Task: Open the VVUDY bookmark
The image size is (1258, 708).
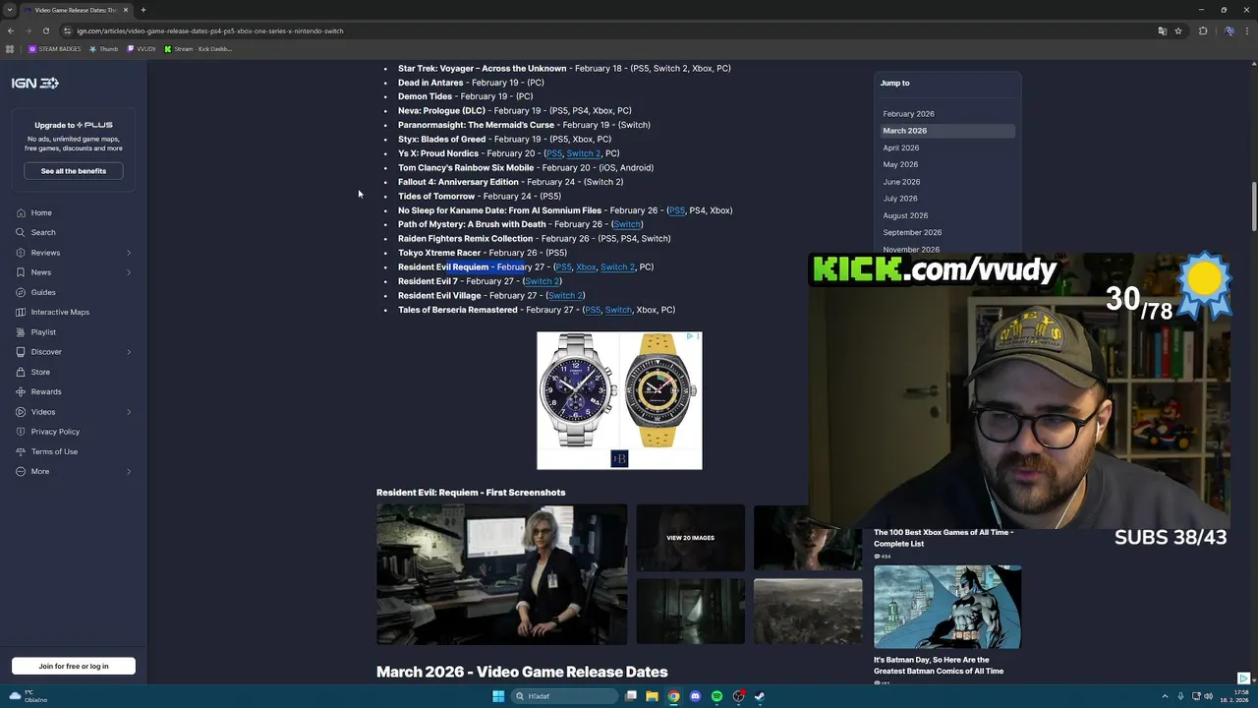Action: pos(142,49)
